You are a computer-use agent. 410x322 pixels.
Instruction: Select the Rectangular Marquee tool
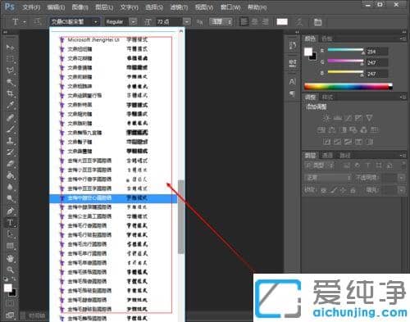11,59
